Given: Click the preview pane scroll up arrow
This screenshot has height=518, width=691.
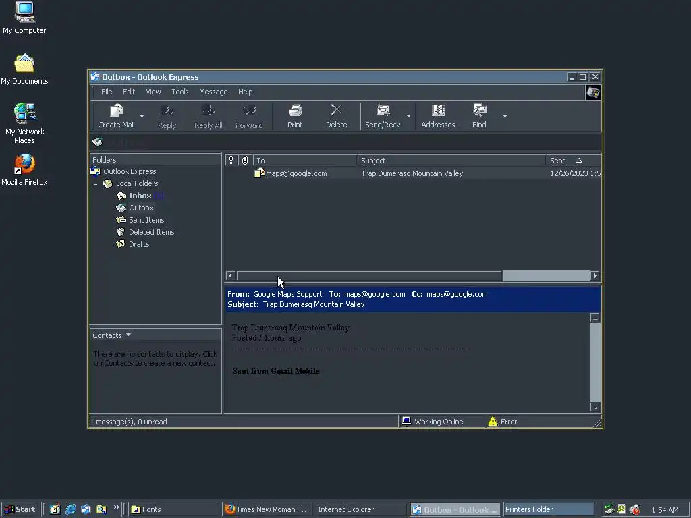Looking at the screenshot, I should 595,318.
